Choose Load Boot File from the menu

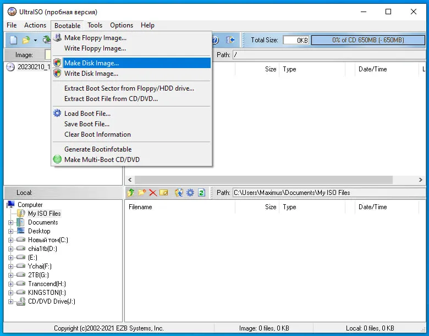(131, 114)
